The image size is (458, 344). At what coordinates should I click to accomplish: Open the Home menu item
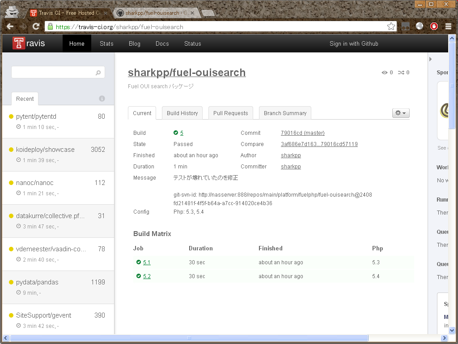(77, 43)
